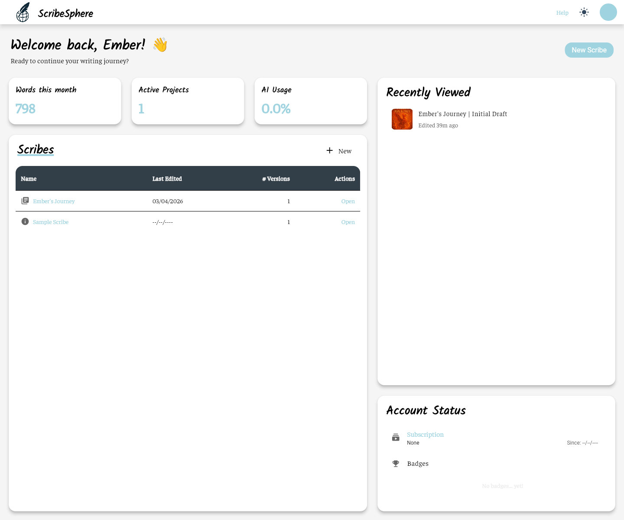Click the plus icon beside New

coord(330,150)
